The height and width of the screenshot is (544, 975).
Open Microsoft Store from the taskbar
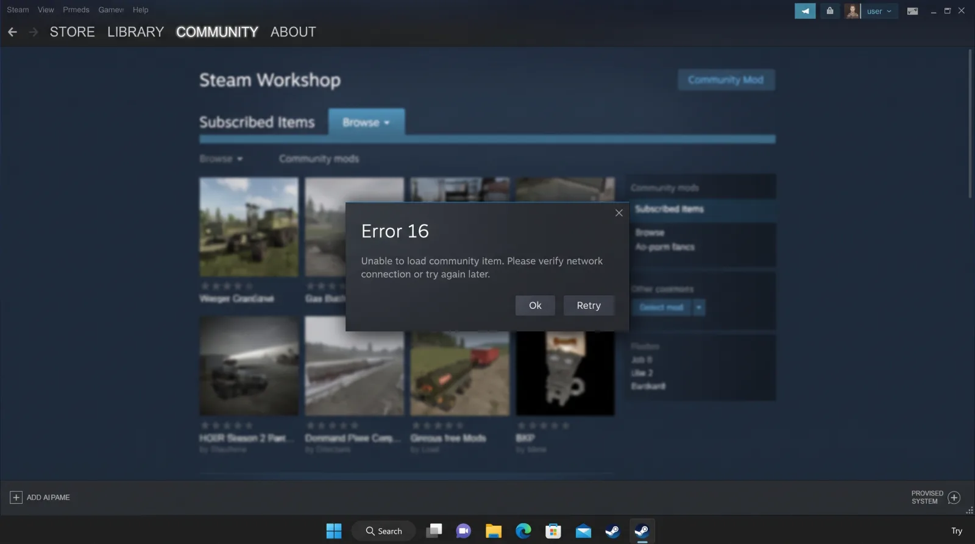click(553, 531)
